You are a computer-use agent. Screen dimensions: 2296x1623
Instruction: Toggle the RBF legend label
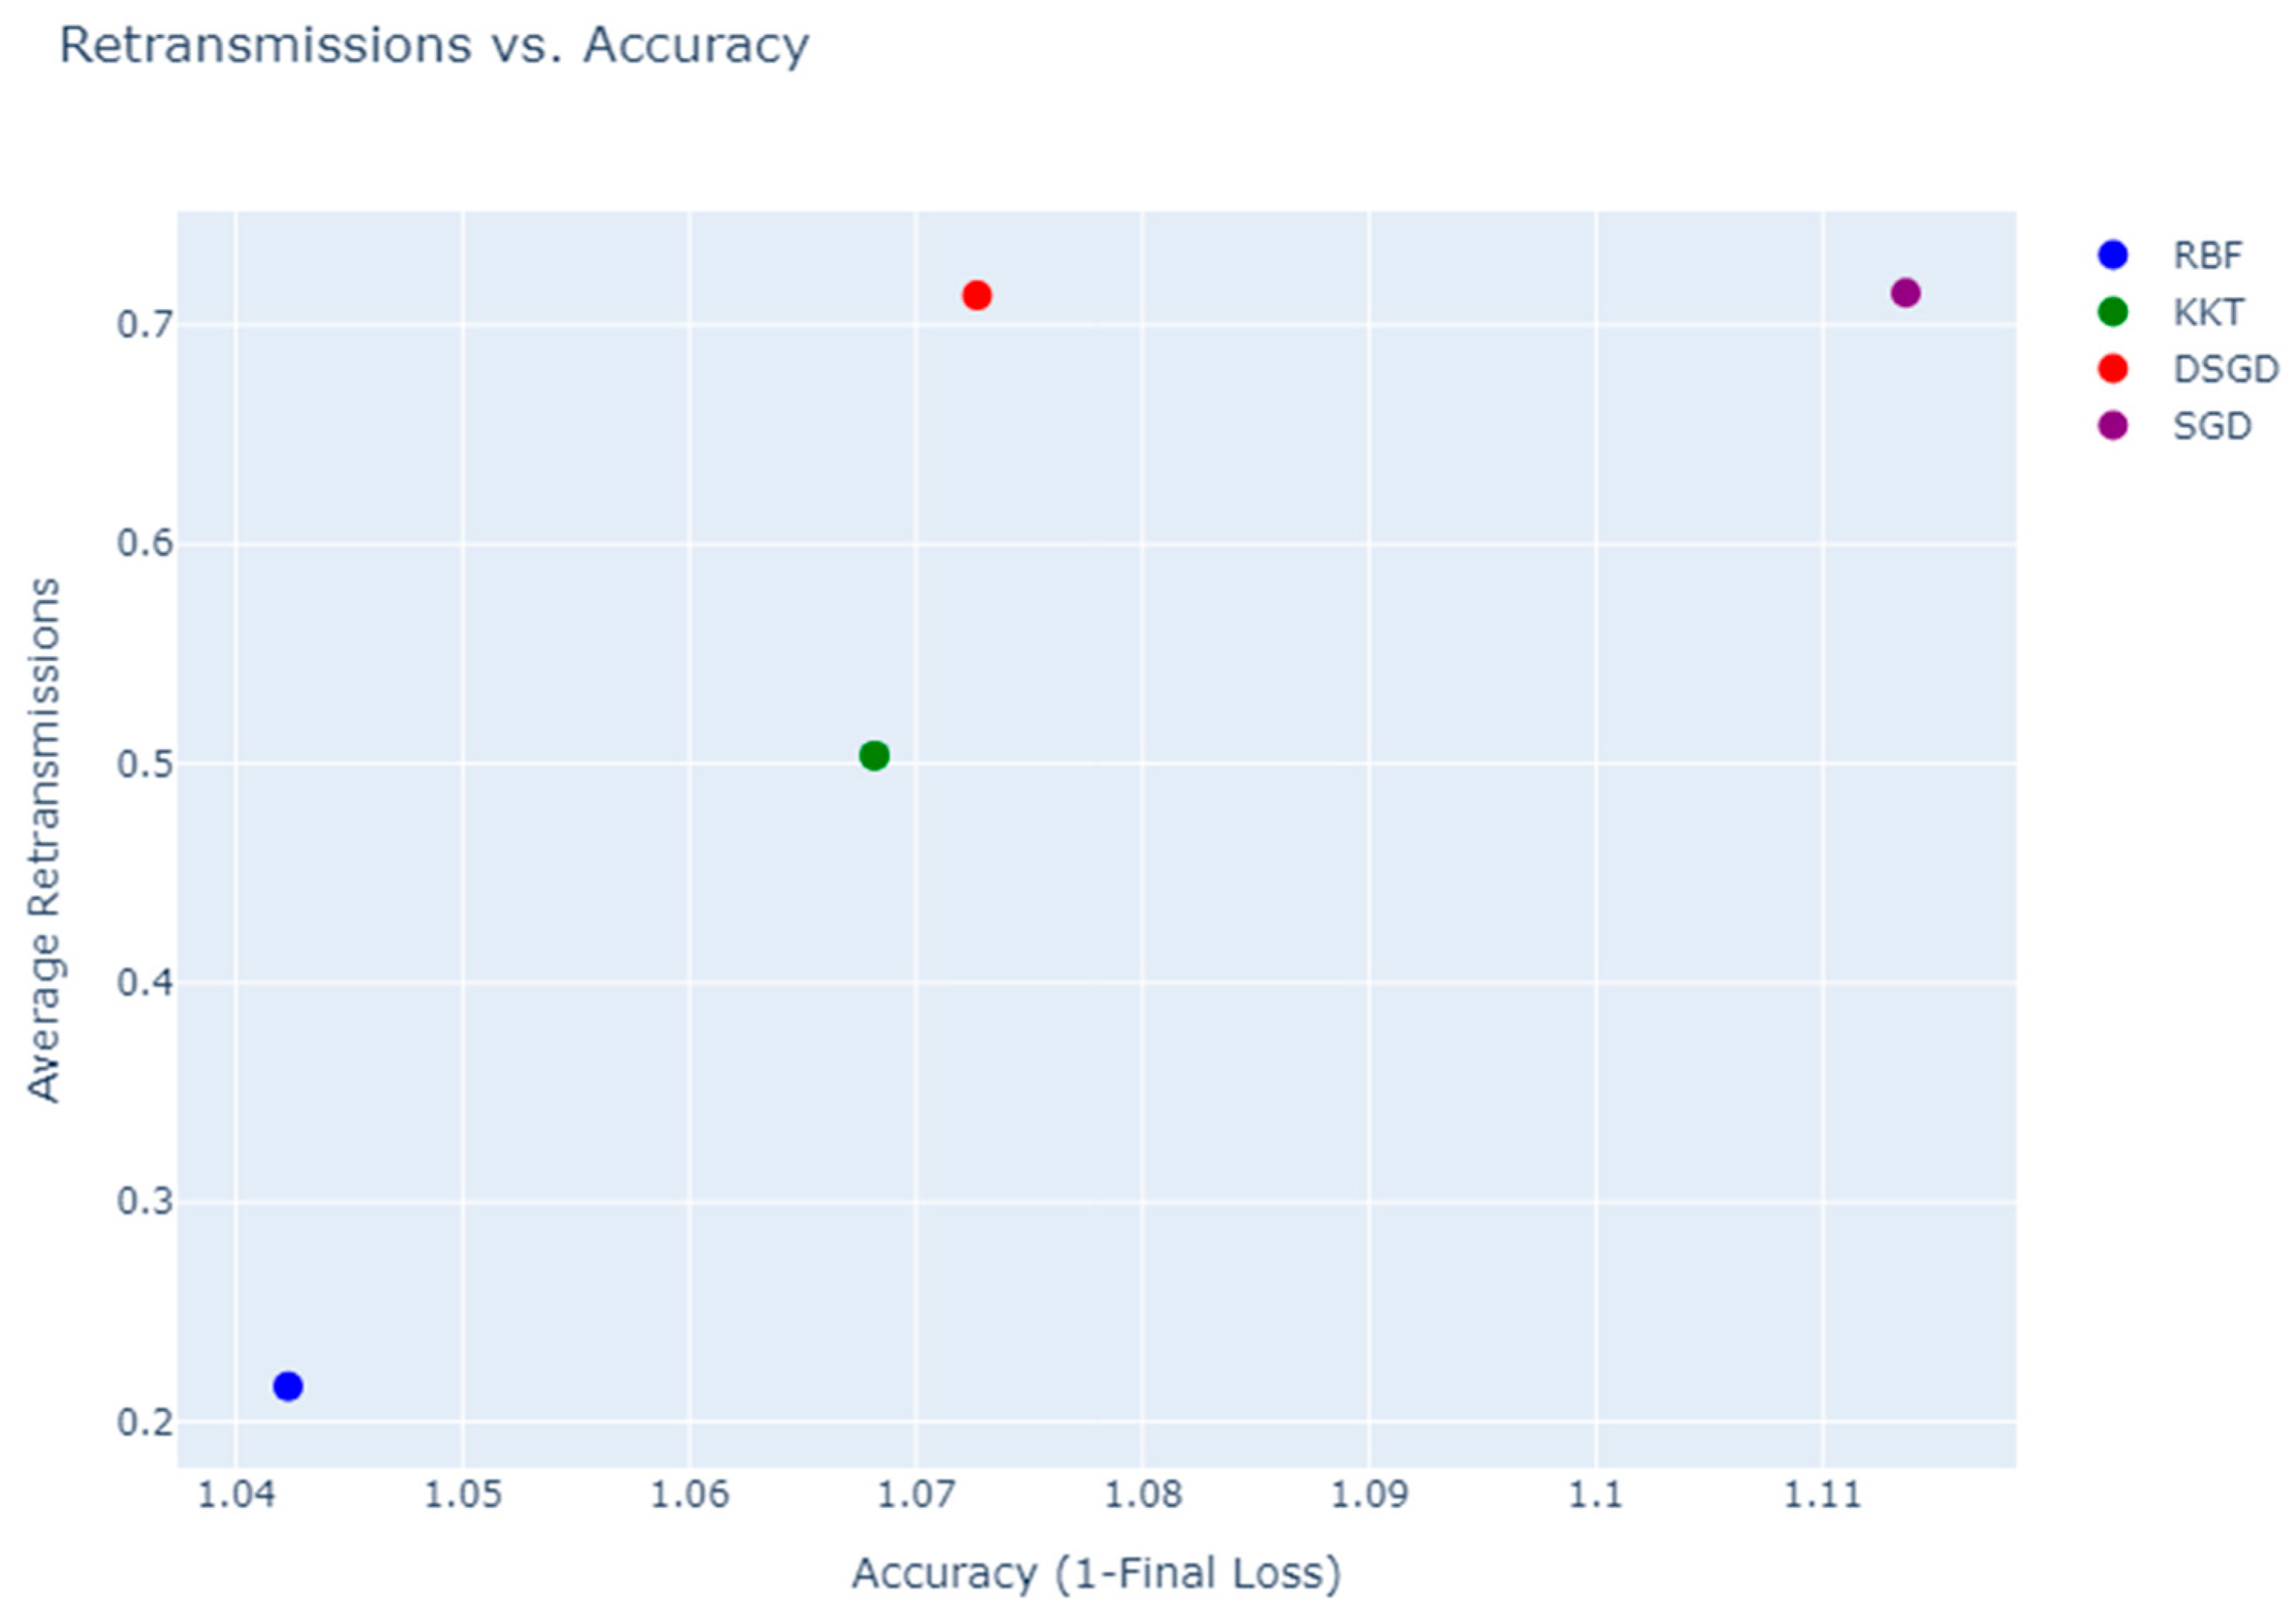point(2207,255)
